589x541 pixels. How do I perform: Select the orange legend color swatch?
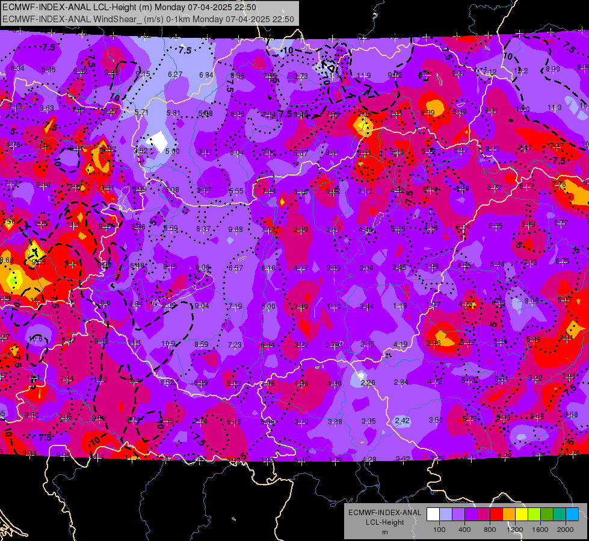[509, 515]
